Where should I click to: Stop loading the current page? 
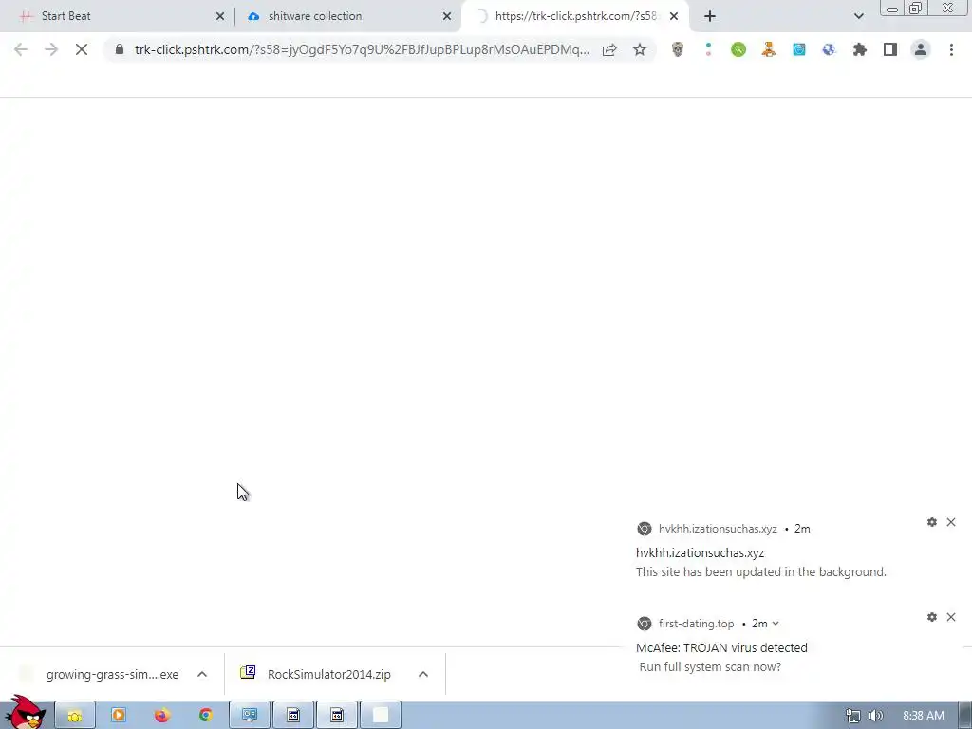[82, 49]
